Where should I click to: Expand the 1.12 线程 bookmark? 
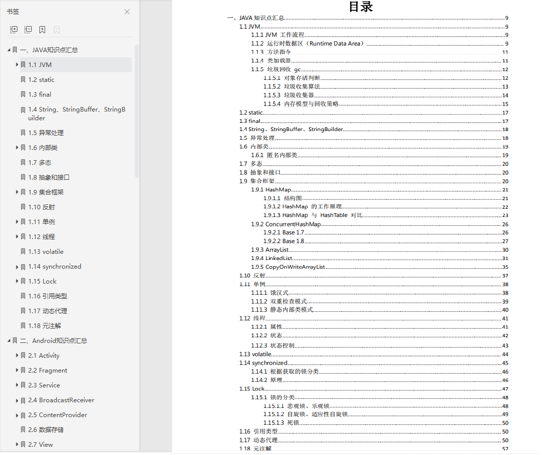[x=16, y=236]
